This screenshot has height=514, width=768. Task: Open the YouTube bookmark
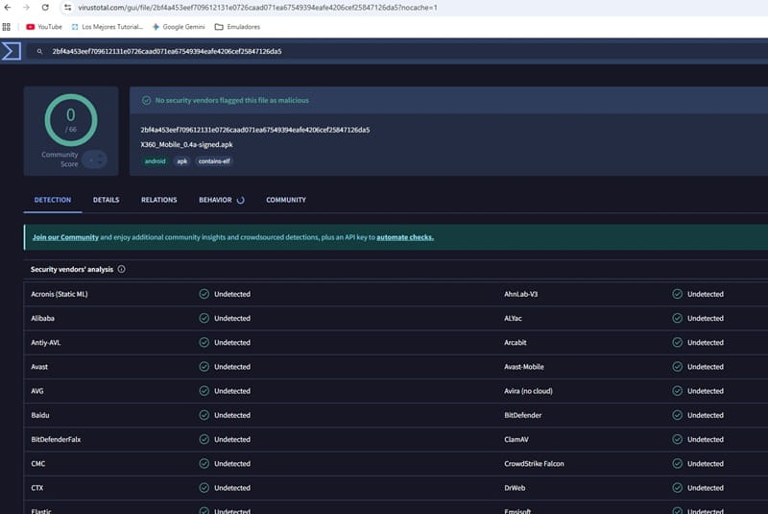43,27
